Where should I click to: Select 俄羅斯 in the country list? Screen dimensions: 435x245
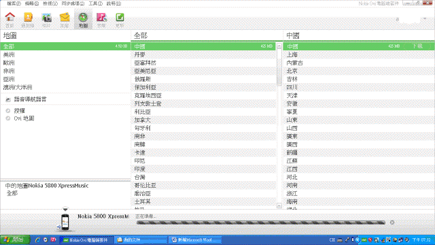pyautogui.click(x=204, y=79)
